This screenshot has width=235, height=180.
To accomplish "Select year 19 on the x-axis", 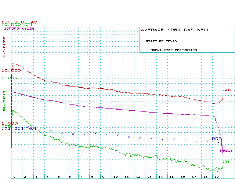I will [x=217, y=177].
